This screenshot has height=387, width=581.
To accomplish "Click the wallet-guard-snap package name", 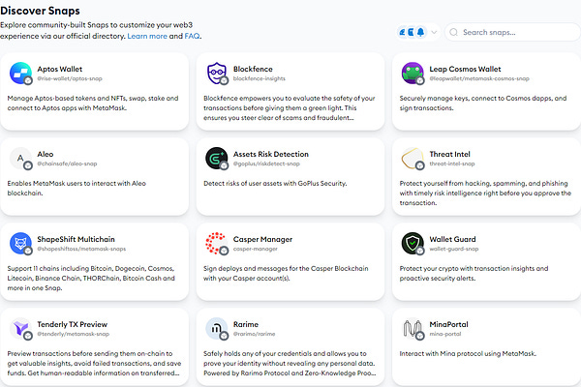I will coord(454,249).
